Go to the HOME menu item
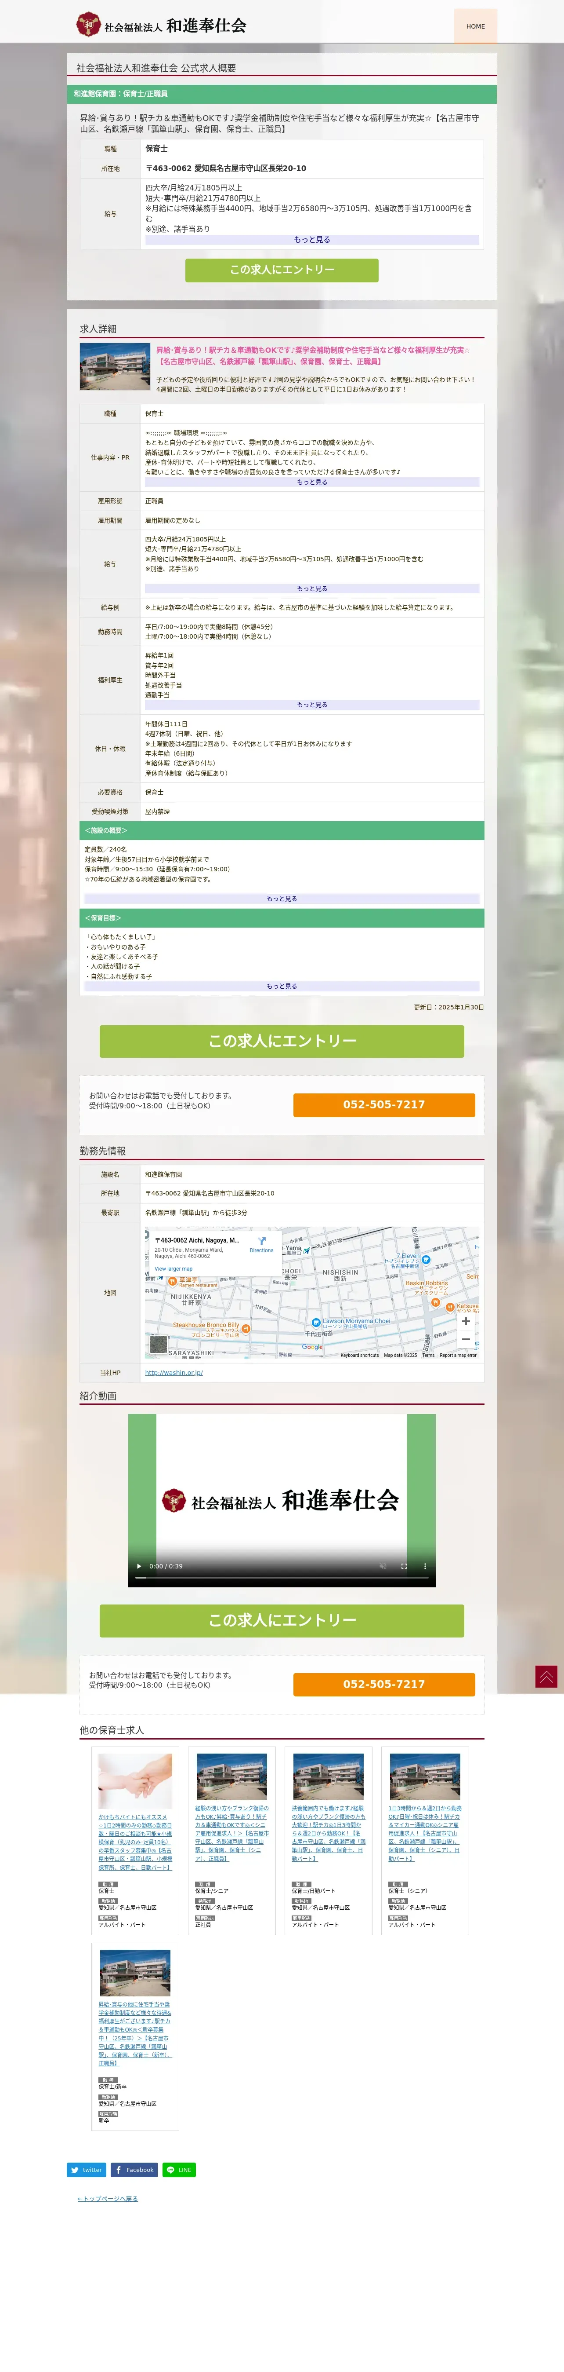Screen dimensions: 564x2372 [476, 26]
